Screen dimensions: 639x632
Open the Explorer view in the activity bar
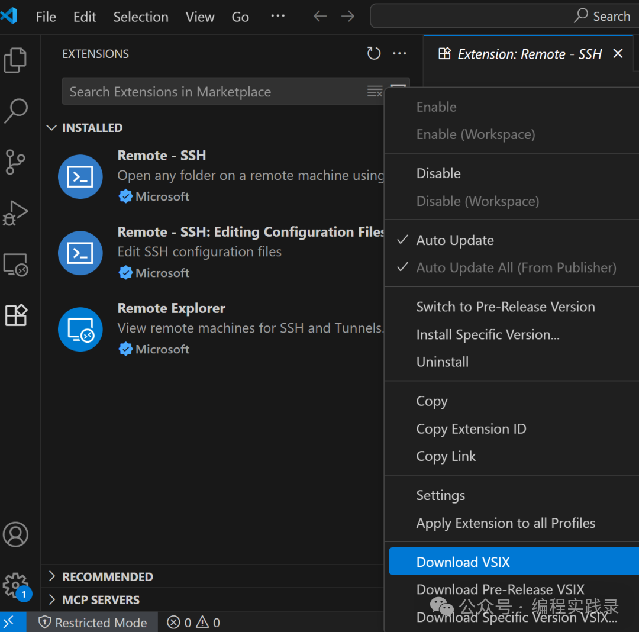coord(16,59)
